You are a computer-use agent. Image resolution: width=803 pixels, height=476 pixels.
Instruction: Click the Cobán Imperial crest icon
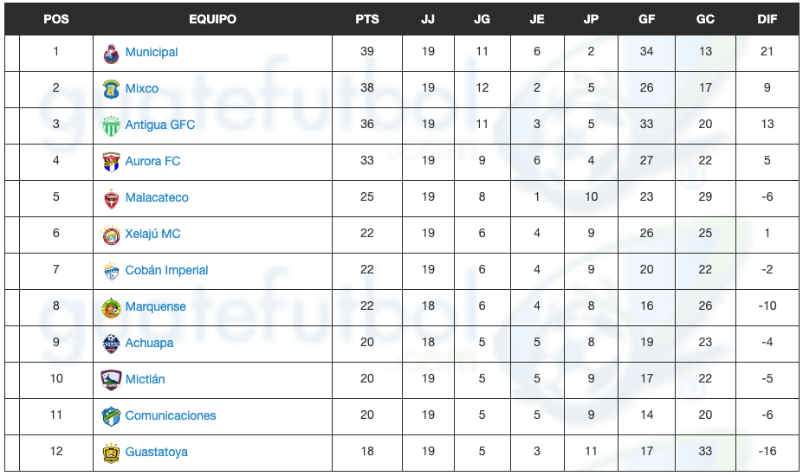tap(111, 271)
